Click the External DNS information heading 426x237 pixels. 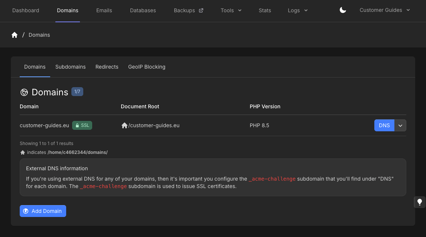click(x=57, y=168)
